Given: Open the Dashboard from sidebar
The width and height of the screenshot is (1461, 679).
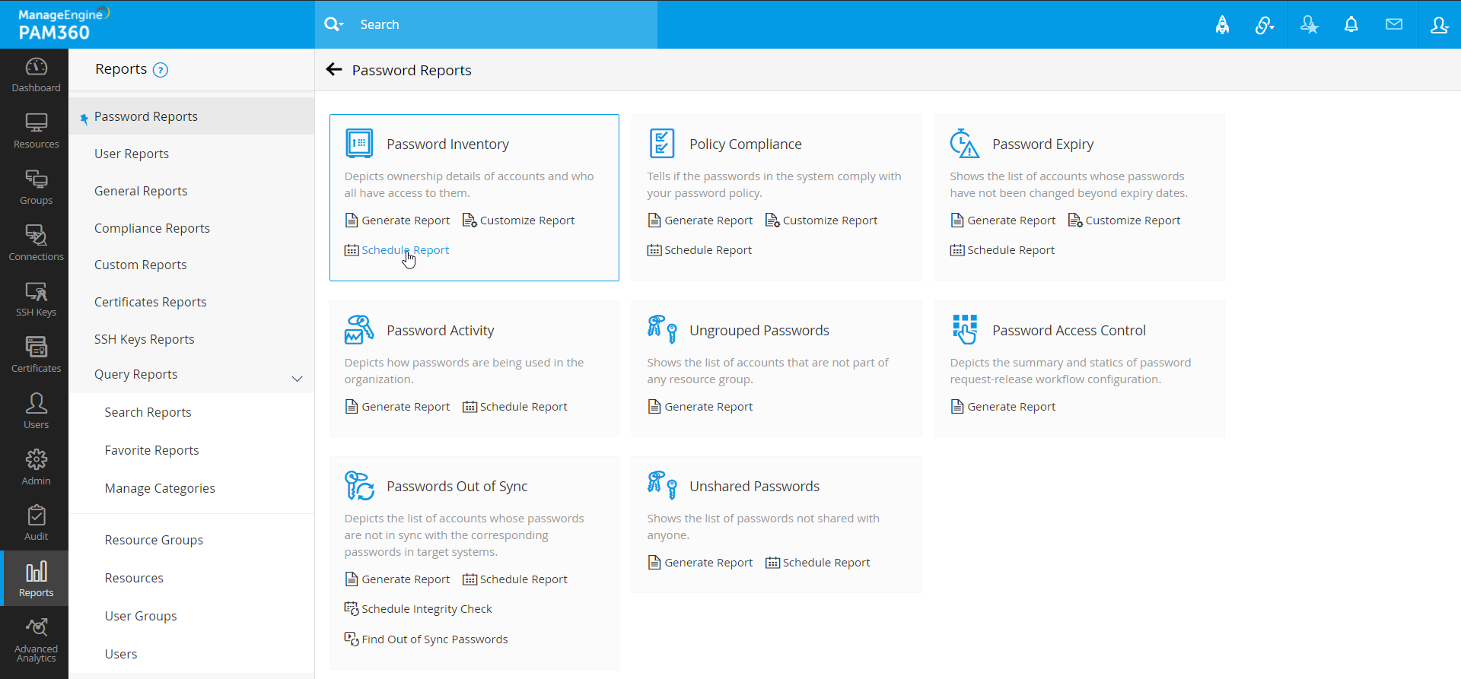Looking at the screenshot, I should coord(36,75).
